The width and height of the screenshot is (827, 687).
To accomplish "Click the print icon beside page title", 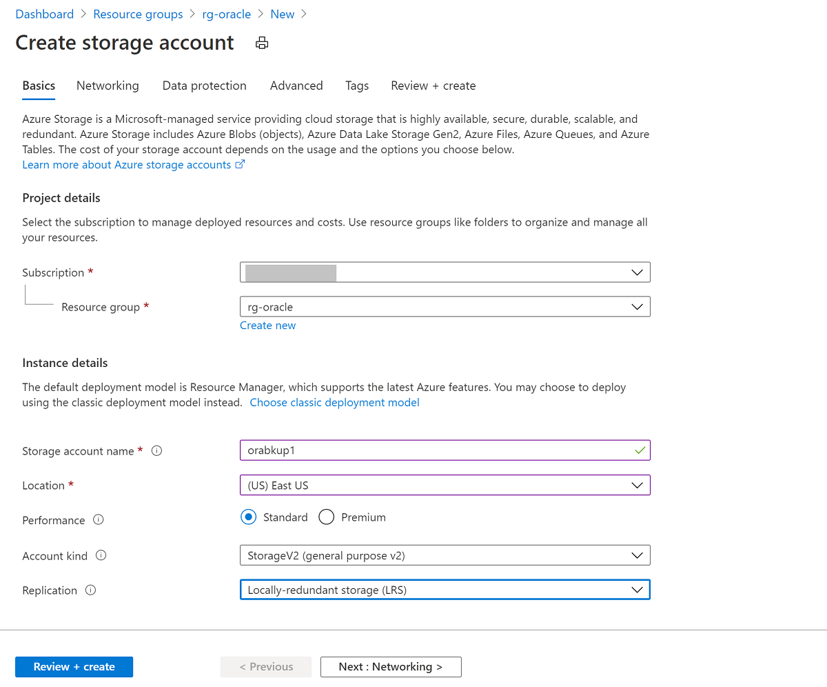I will (262, 43).
